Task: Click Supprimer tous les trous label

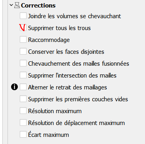Action: pos(59,28)
